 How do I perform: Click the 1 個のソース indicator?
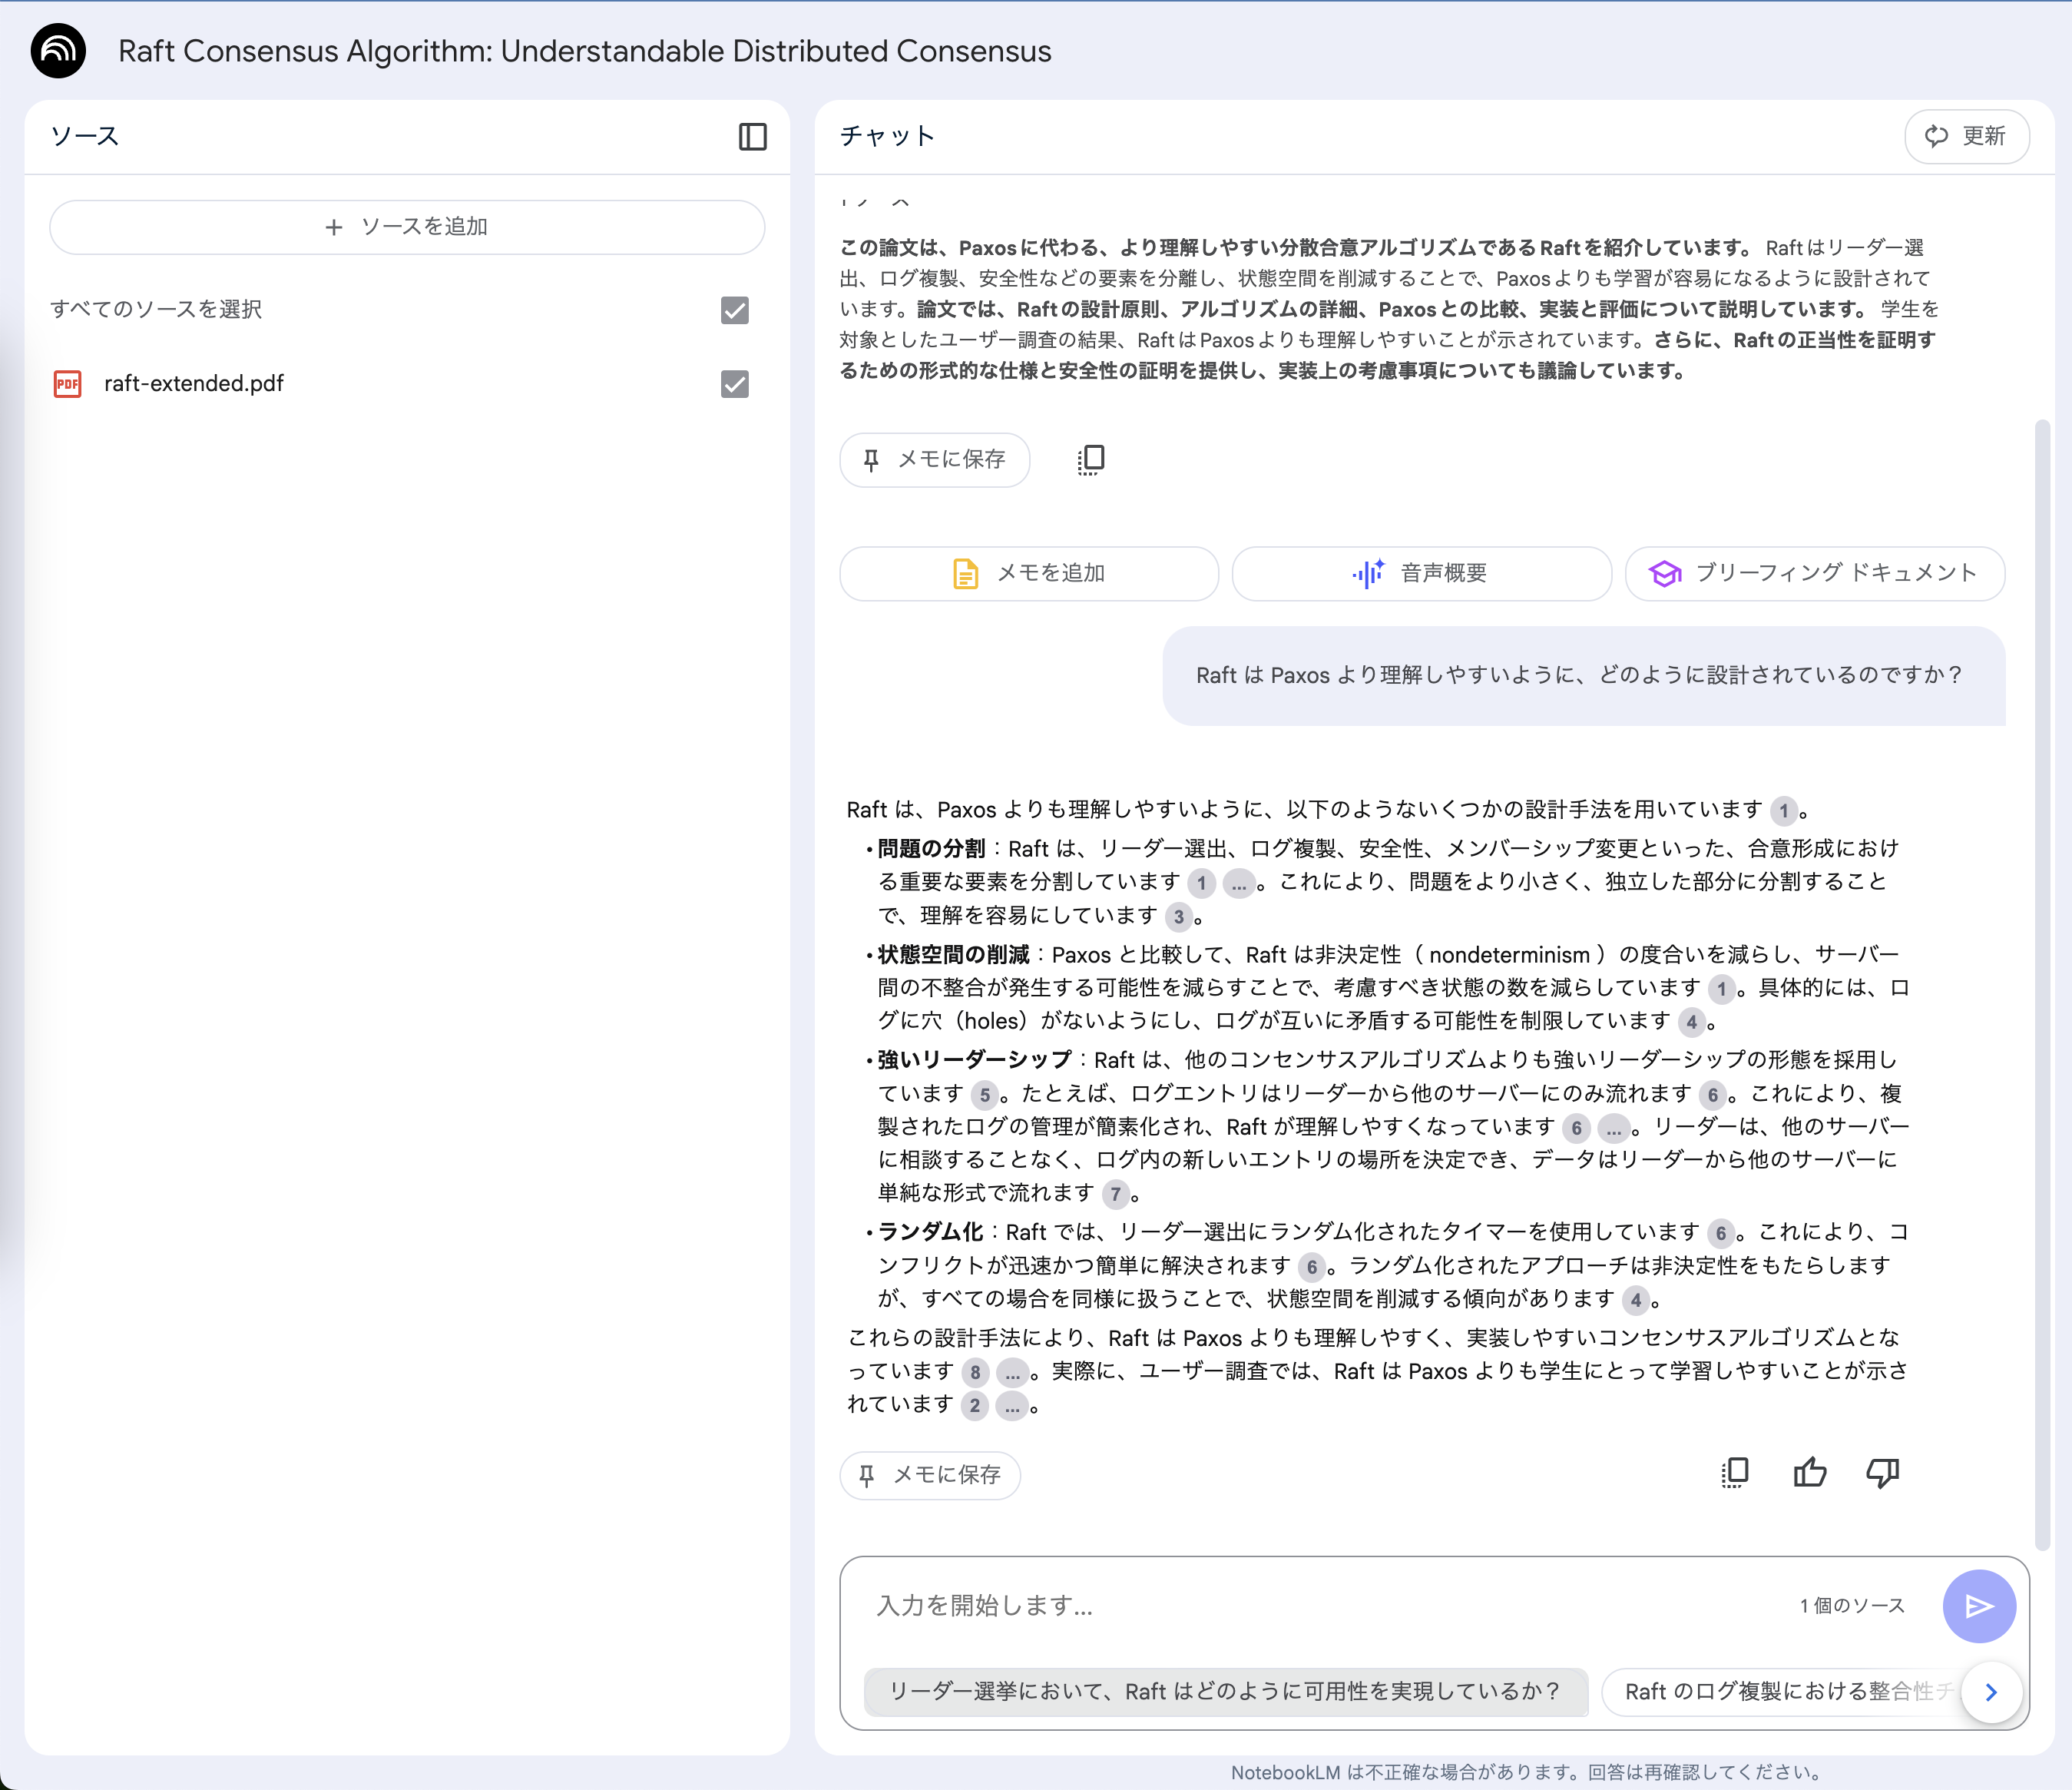[x=1852, y=1606]
